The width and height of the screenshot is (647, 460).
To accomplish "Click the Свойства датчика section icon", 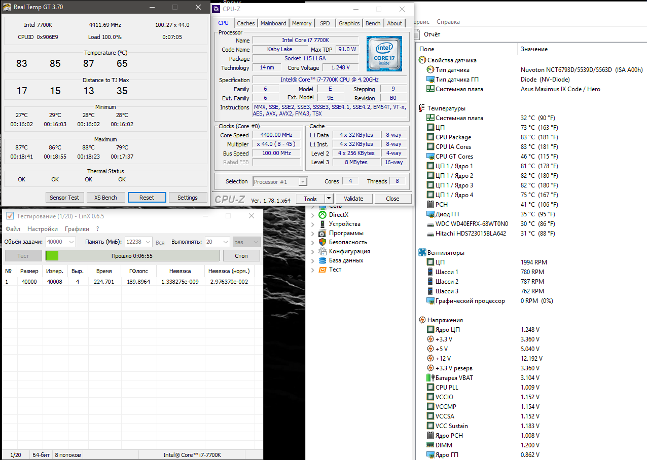I will tap(422, 60).
